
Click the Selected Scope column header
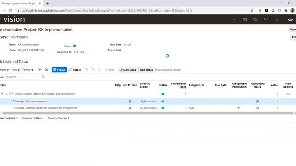(x=145, y=85)
